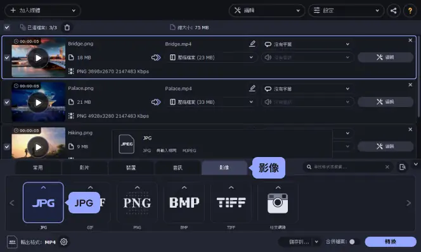The width and height of the screenshot is (421, 252).
Task: Rename Bridge.mp4 with pencil icon
Action: tap(252, 44)
